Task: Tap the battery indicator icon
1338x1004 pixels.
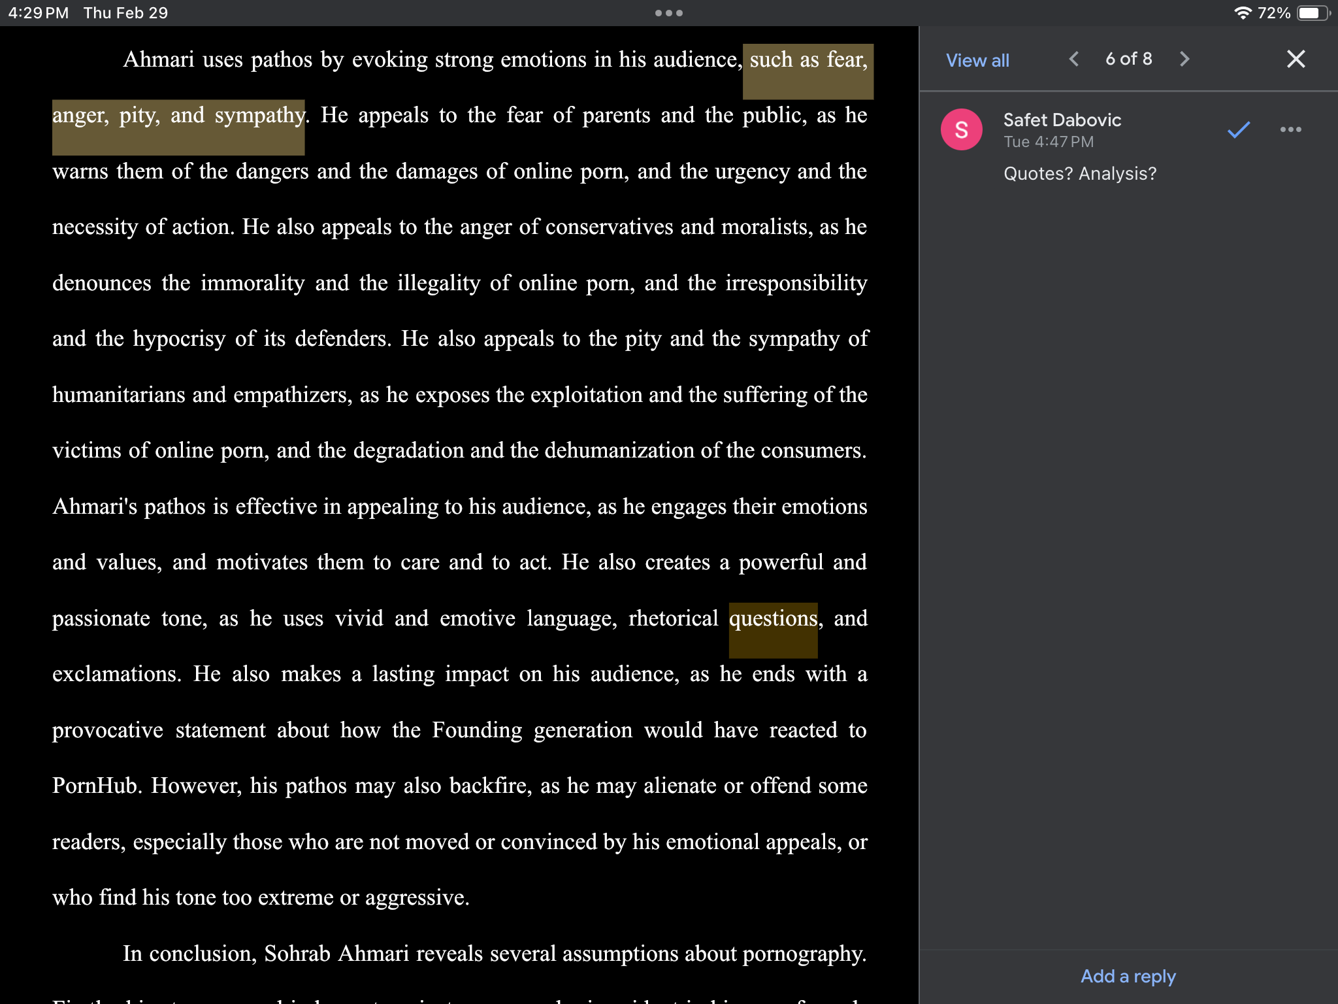Action: pyautogui.click(x=1311, y=12)
